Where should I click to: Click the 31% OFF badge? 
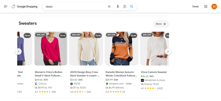coord(112,35)
